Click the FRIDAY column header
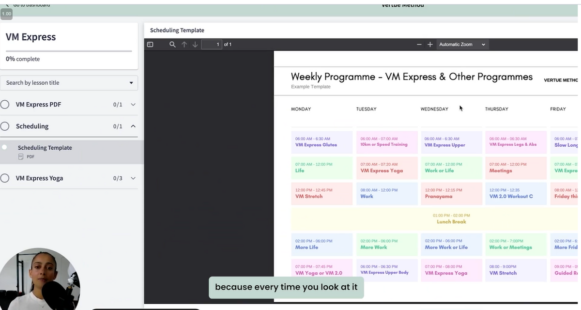This screenshot has width=581, height=310. point(558,109)
